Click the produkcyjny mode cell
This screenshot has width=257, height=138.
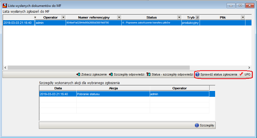click(191, 23)
